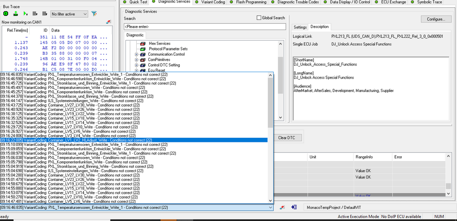Image resolution: width=457 pixels, height=221 pixels.
Task: Select the Protocol Parameter Sets tree item
Action: click(x=168, y=49)
